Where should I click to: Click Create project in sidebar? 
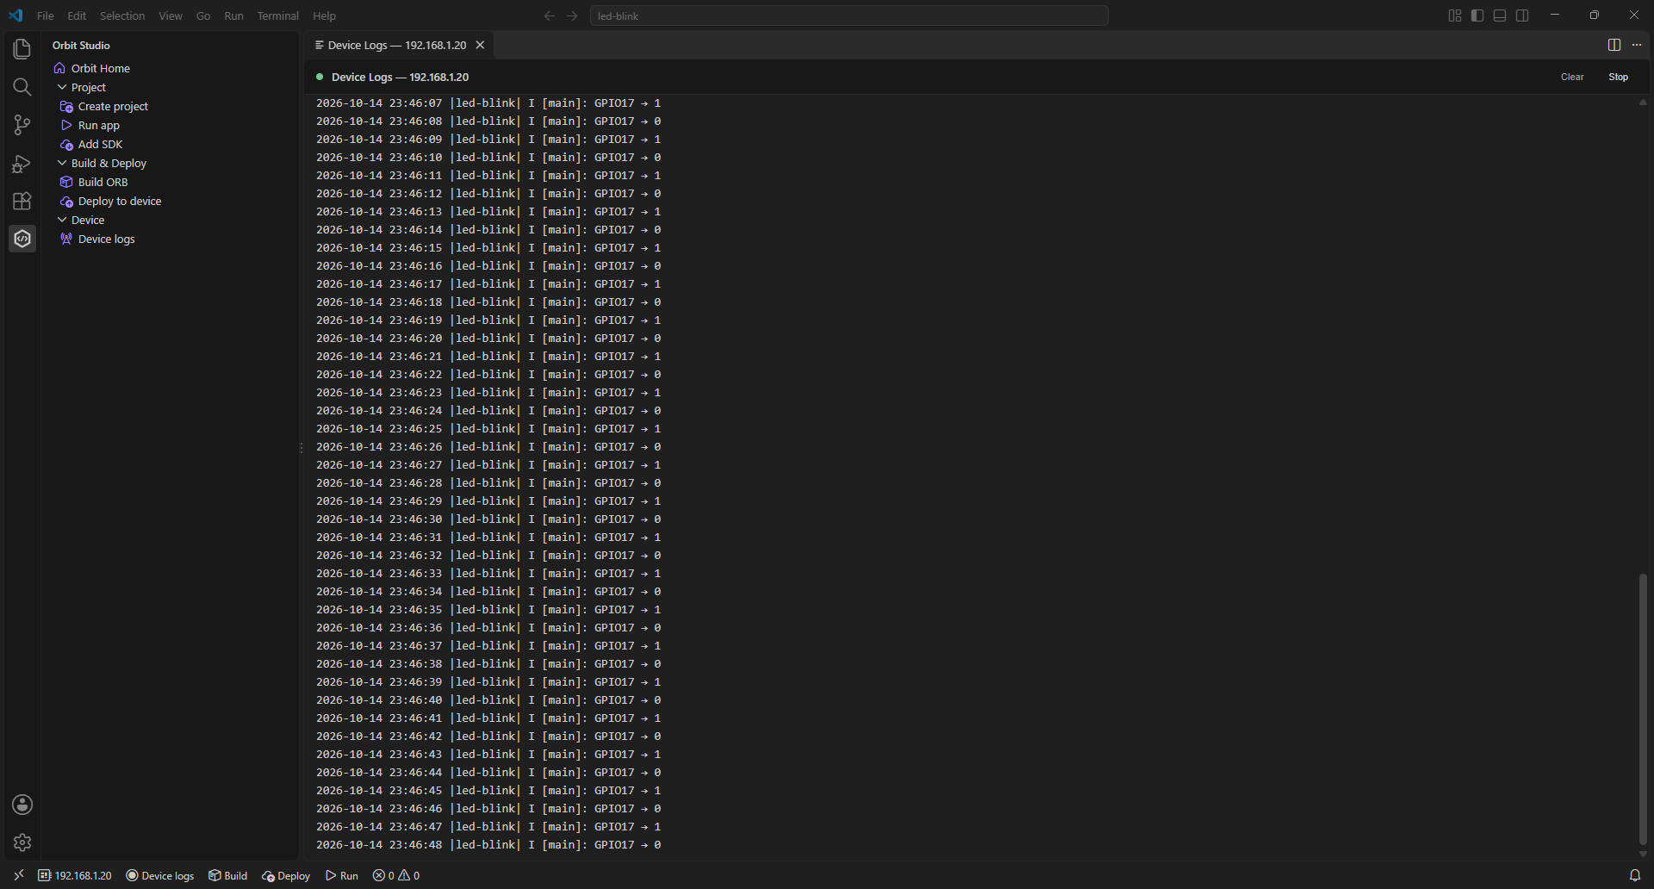[x=104, y=106]
